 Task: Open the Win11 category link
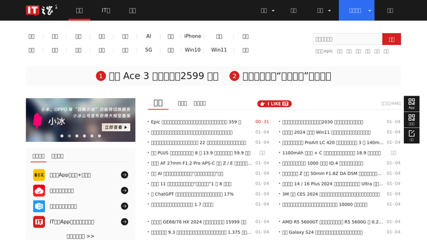click(219, 50)
